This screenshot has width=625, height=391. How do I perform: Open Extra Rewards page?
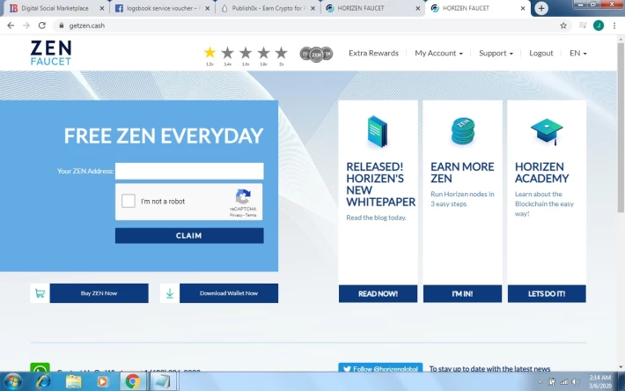373,53
